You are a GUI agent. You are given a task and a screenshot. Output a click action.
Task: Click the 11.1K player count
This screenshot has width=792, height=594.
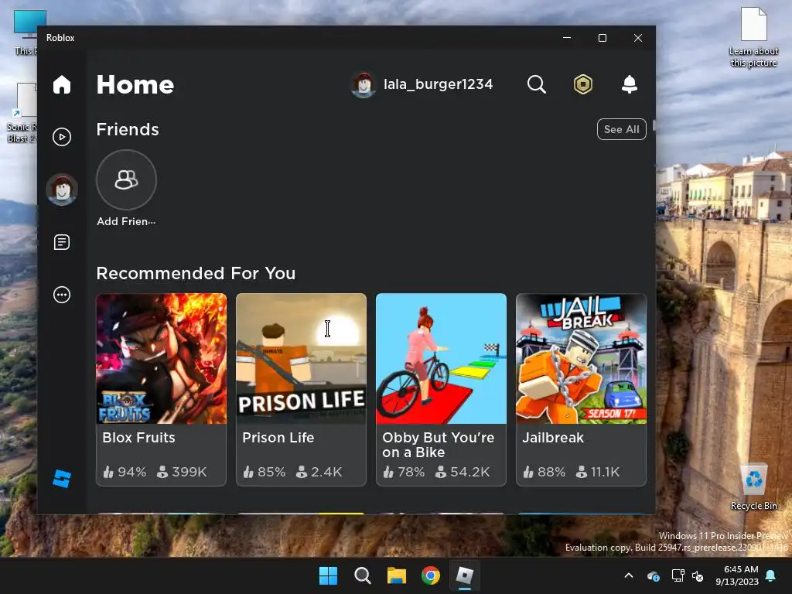pos(598,472)
